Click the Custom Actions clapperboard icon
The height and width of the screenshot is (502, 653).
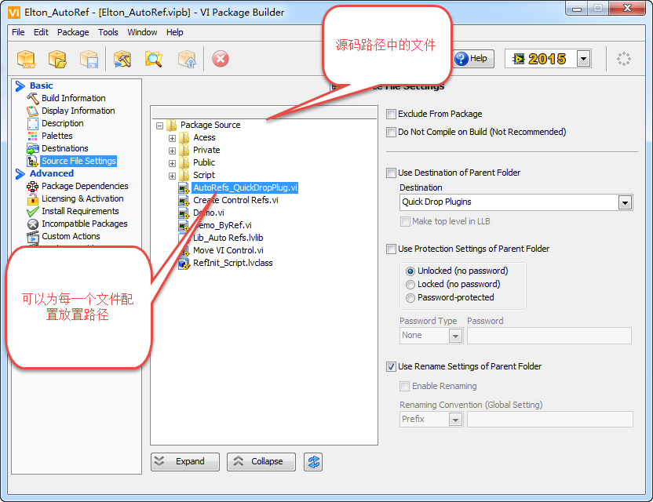tap(33, 236)
